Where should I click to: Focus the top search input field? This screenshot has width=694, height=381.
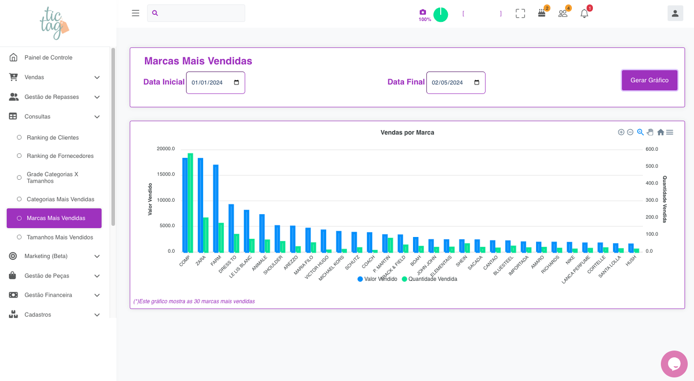point(196,13)
